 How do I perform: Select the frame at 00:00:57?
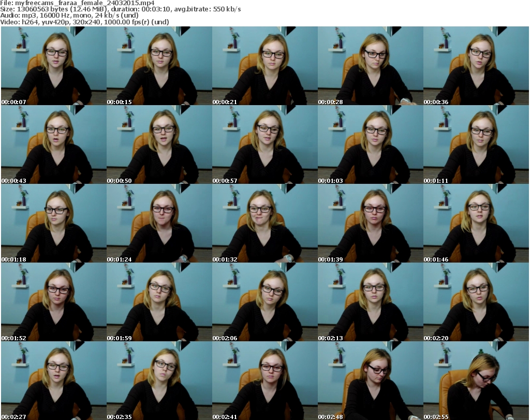coord(264,144)
